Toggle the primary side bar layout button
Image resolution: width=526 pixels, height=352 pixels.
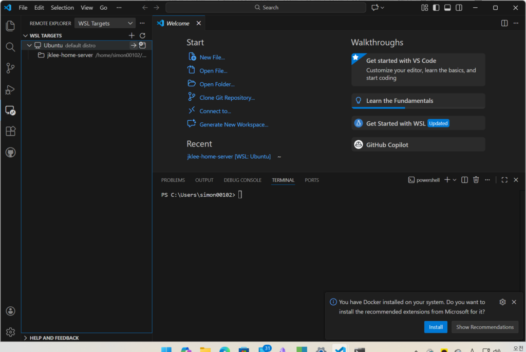point(436,8)
